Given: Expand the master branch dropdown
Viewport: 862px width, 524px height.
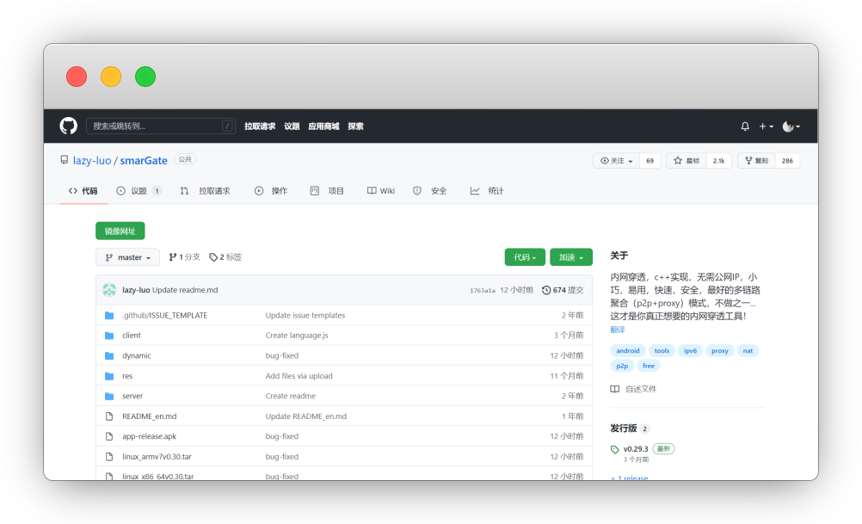Looking at the screenshot, I should point(127,257).
